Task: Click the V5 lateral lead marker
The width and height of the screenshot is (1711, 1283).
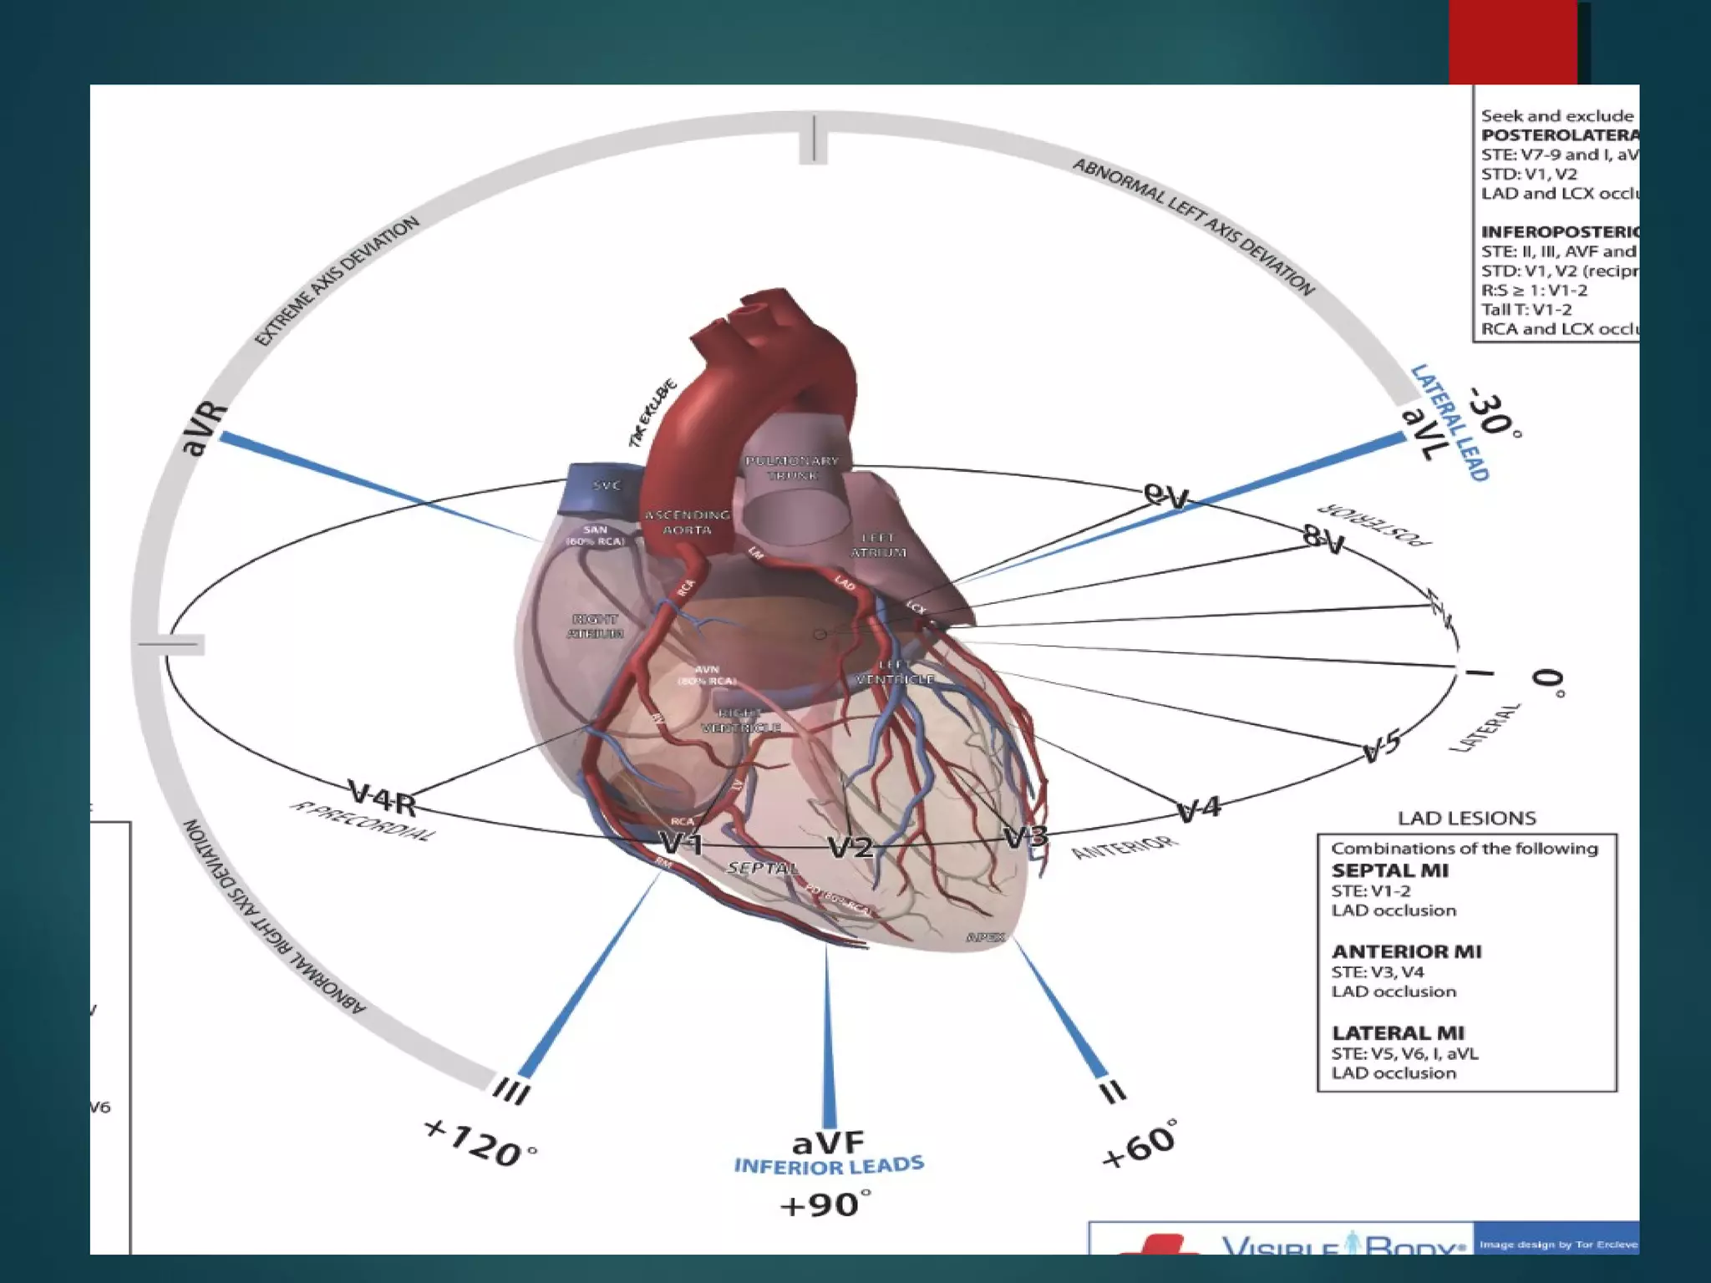Action: 1381,746
